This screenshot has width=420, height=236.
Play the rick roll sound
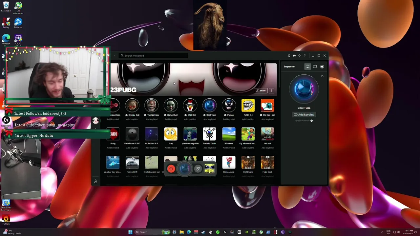pyautogui.click(x=267, y=134)
